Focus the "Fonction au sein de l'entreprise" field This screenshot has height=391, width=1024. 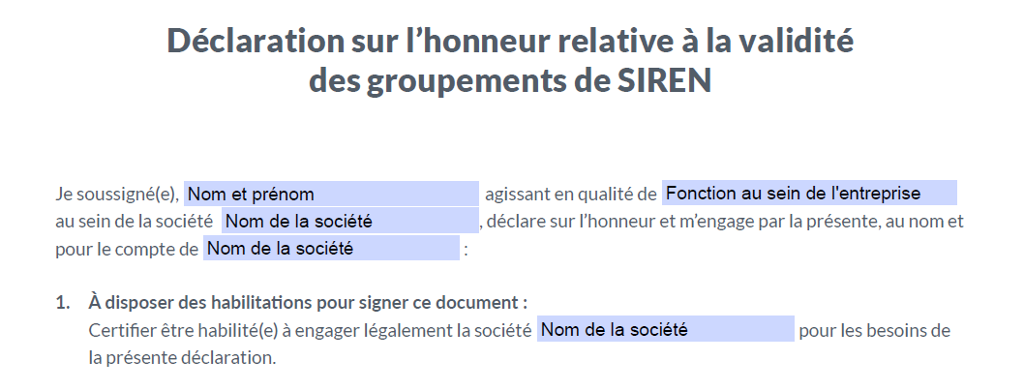pos(809,194)
